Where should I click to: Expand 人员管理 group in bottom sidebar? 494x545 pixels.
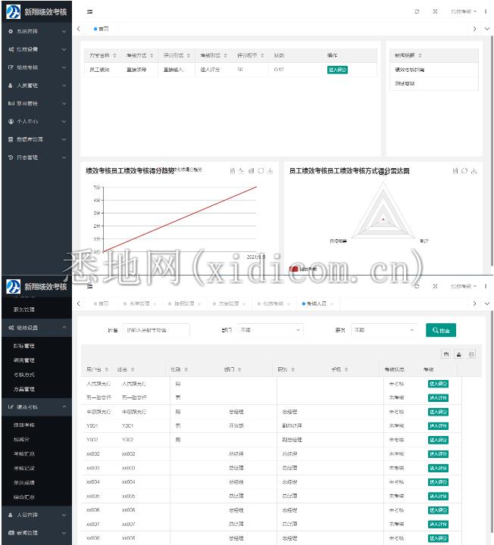(x=36, y=515)
